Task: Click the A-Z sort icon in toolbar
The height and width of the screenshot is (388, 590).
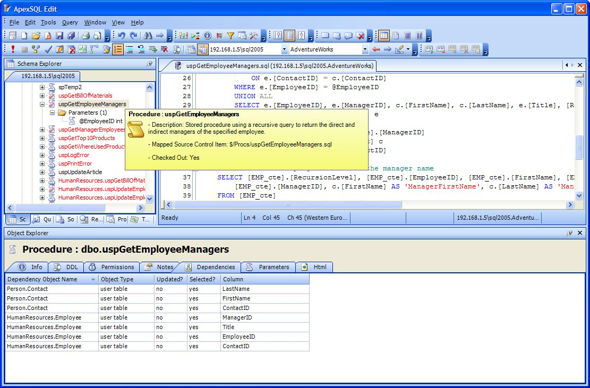Action: click(301, 36)
